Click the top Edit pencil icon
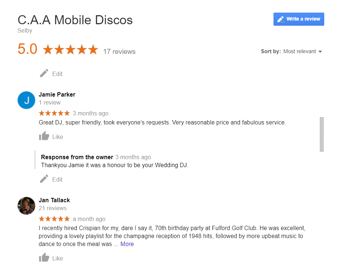The width and height of the screenshot is (343, 280). pos(44,73)
